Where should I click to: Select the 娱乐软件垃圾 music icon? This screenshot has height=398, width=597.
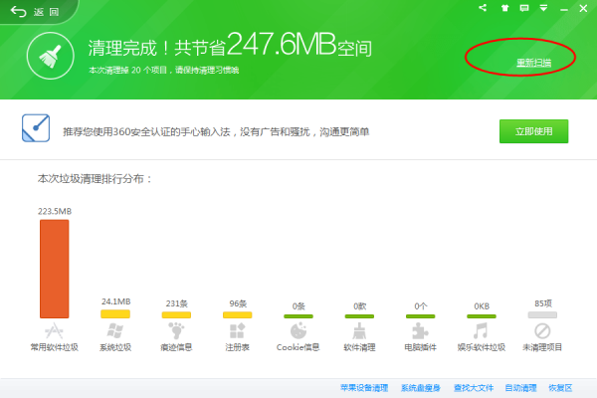pyautogui.click(x=481, y=330)
